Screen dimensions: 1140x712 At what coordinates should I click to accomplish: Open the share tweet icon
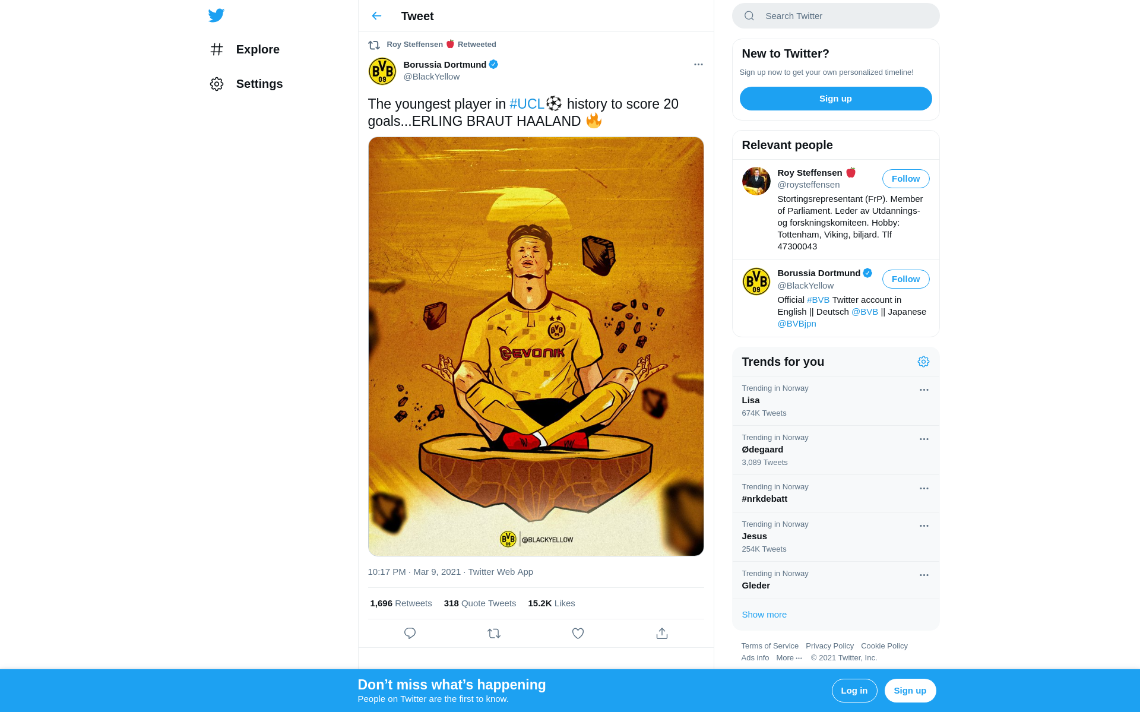tap(662, 633)
